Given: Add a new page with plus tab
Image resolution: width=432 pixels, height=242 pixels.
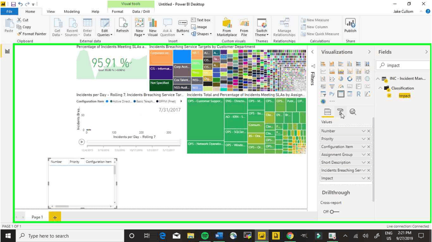Looking at the screenshot, I should pyautogui.click(x=55, y=217).
